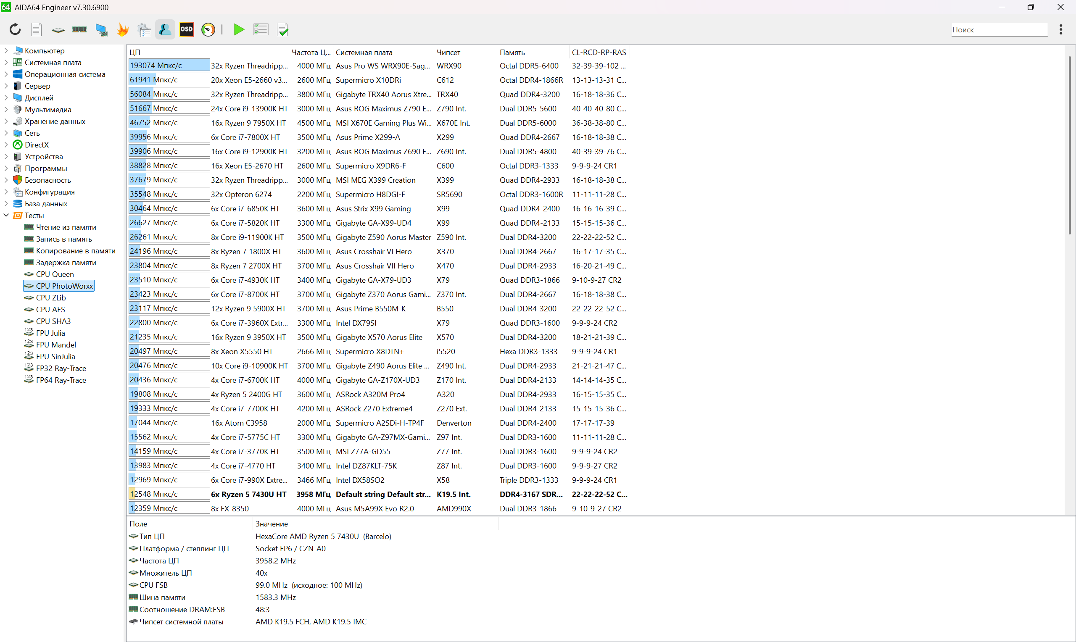
Task: Open the Чтение из памяти test
Action: coord(66,227)
